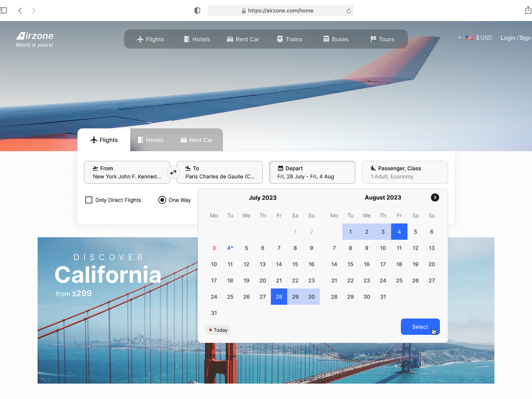The width and height of the screenshot is (532, 399).
Task: Advance the calendar to the next month
Action: (435, 198)
